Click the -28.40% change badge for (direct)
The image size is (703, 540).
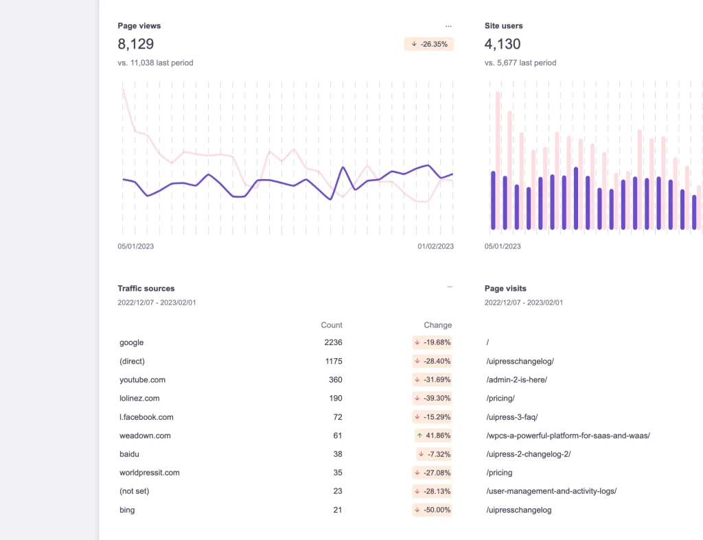click(433, 361)
